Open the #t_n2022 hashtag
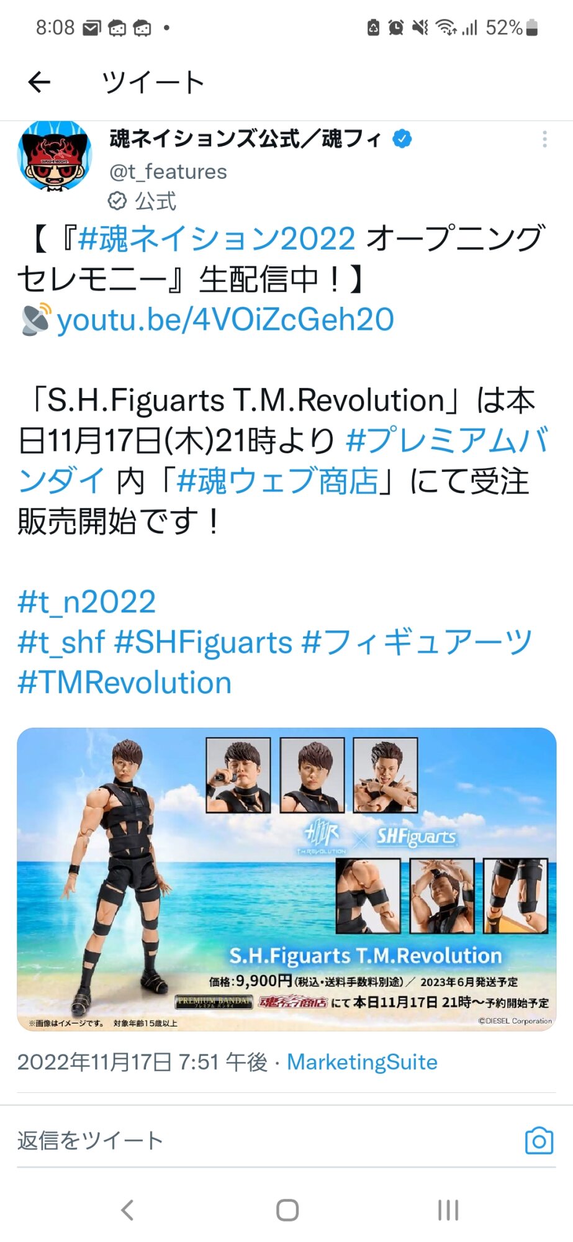Screen dimensions: 573x1242 click(x=87, y=602)
